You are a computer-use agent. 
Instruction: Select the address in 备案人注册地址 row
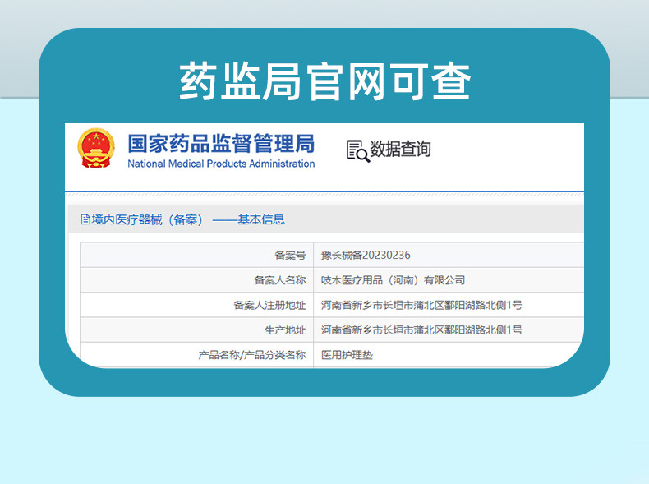tap(421, 305)
